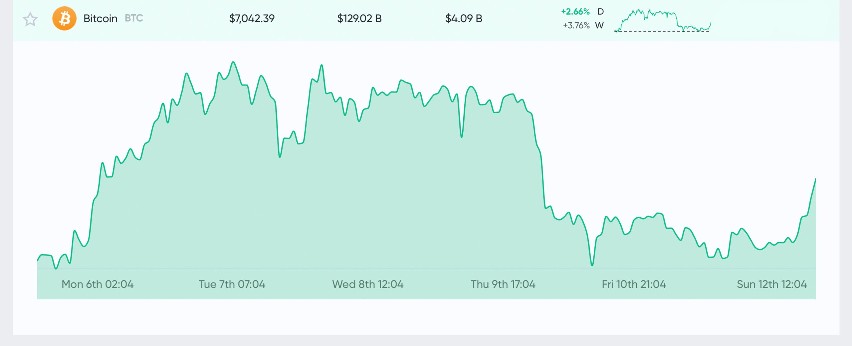Click the orange Bitcoin logo

coord(64,19)
